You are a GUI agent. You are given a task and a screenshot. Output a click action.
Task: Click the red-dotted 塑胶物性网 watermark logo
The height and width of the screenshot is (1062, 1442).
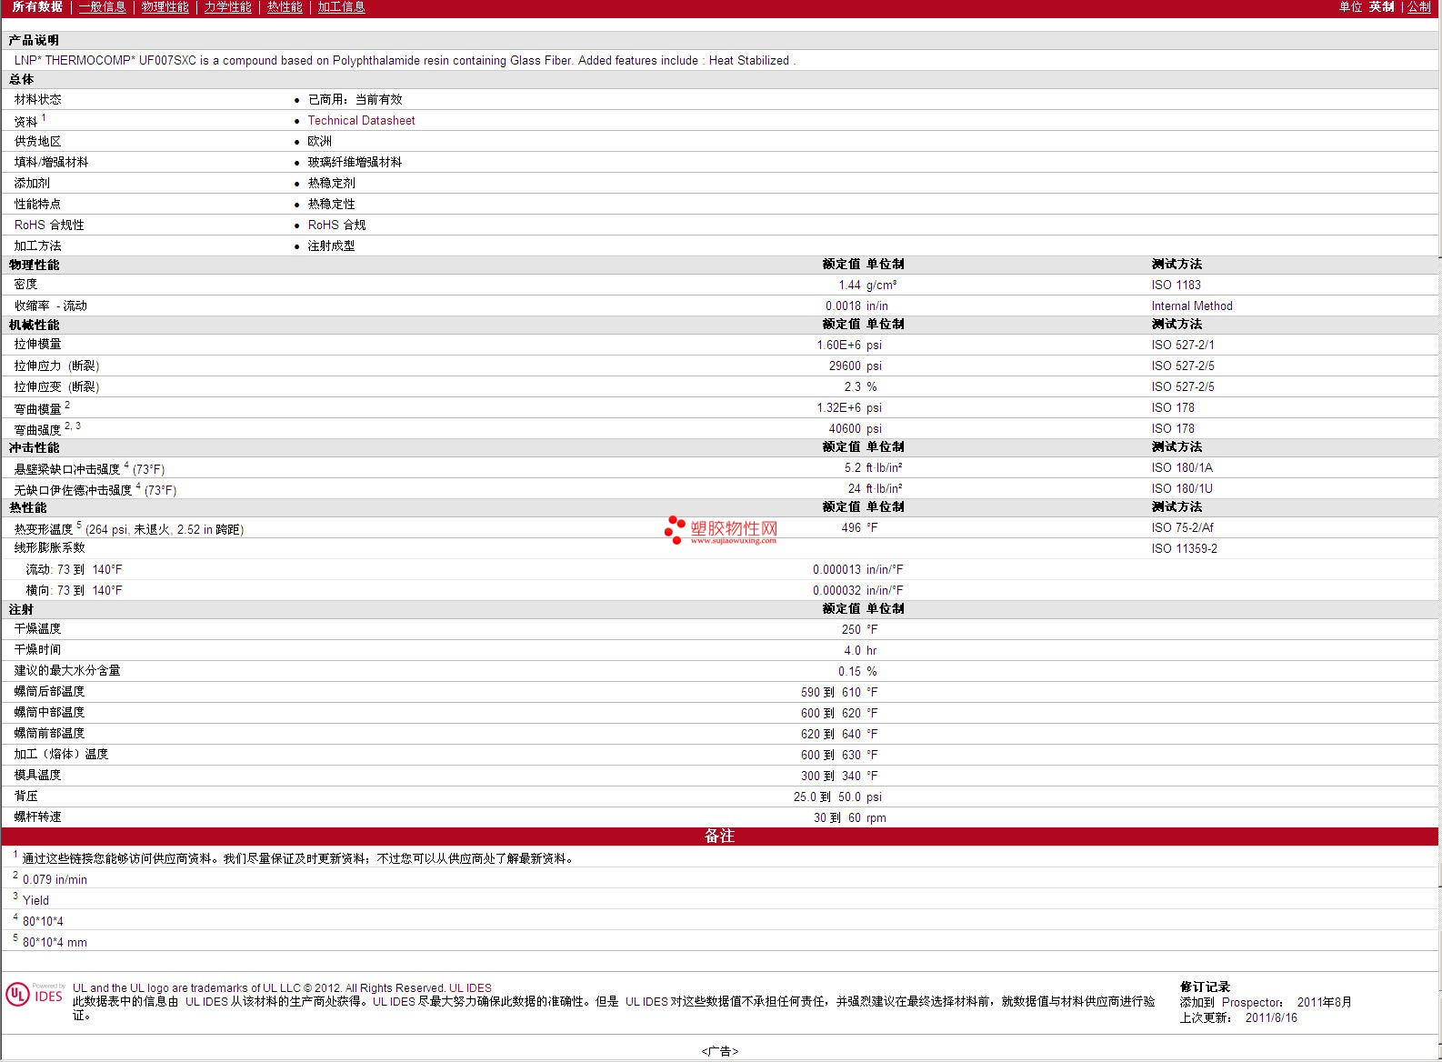pos(721,530)
